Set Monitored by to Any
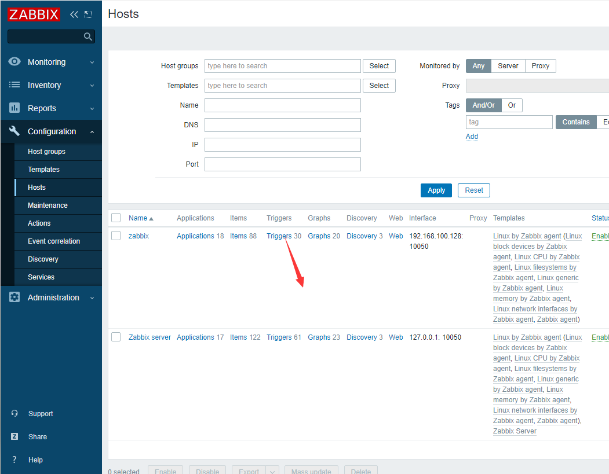Image resolution: width=609 pixels, height=474 pixels. 478,66
